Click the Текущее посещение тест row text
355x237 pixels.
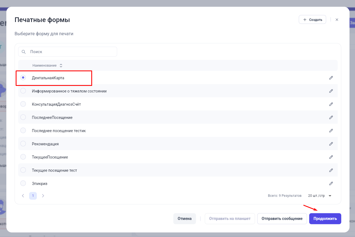[54, 170]
